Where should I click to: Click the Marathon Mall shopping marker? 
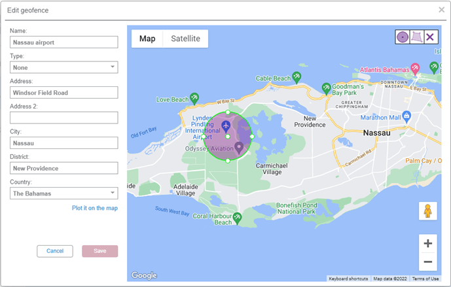tap(406, 116)
